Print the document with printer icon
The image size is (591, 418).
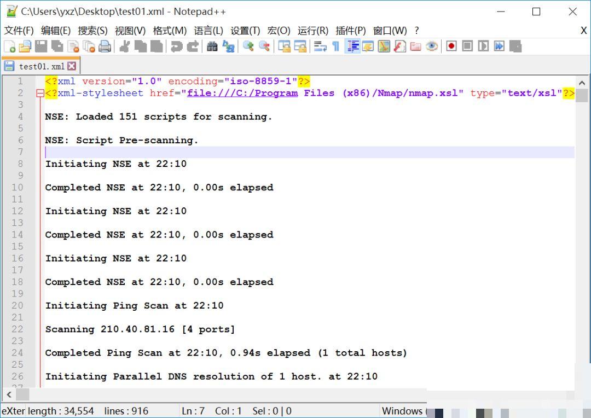pyautogui.click(x=105, y=47)
